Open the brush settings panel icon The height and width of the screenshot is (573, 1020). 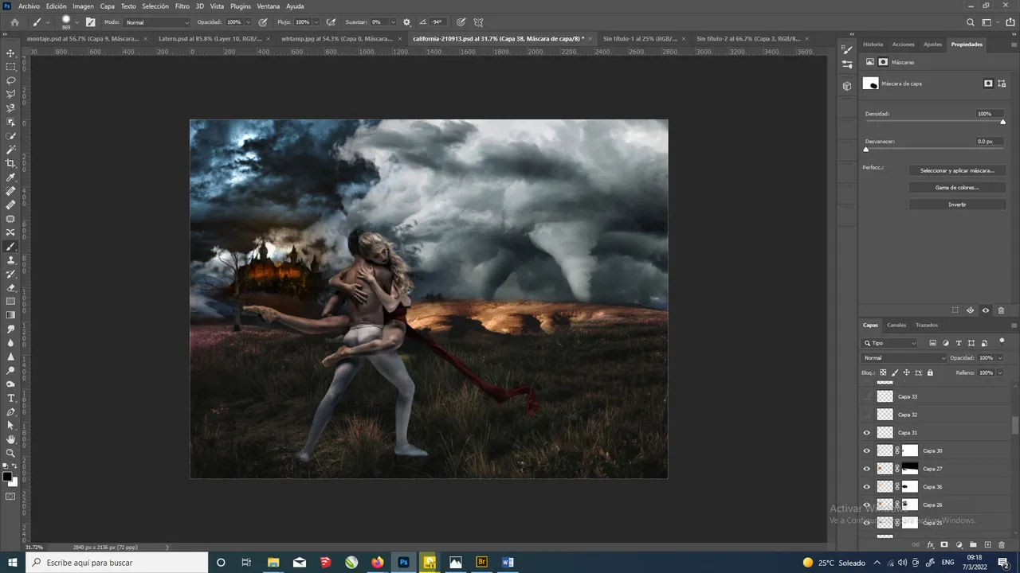(90, 22)
